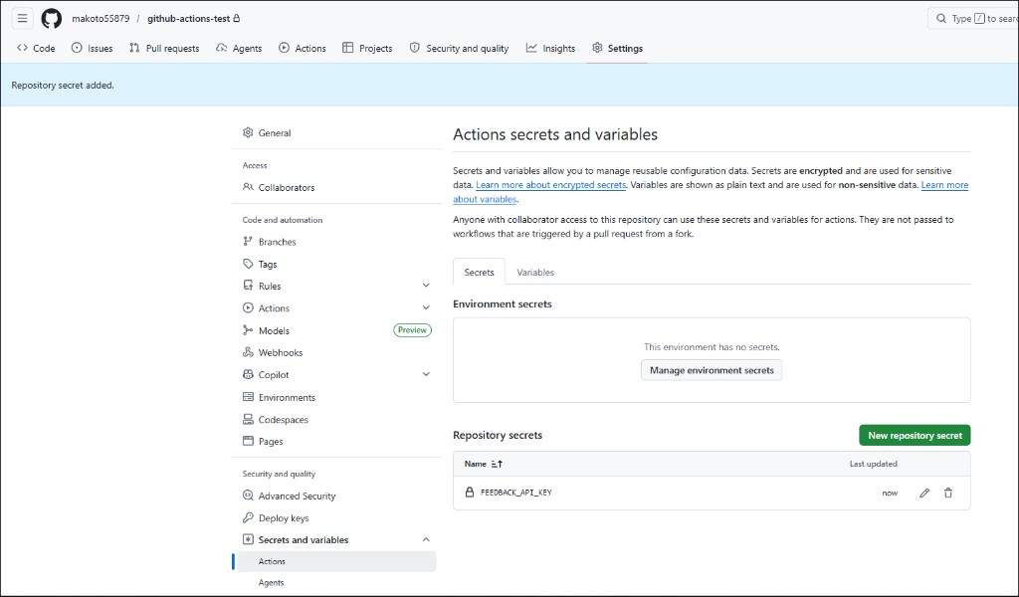Click the edit pencil for FEEDBACK_API_KEY
The image size is (1019, 597).
(924, 494)
